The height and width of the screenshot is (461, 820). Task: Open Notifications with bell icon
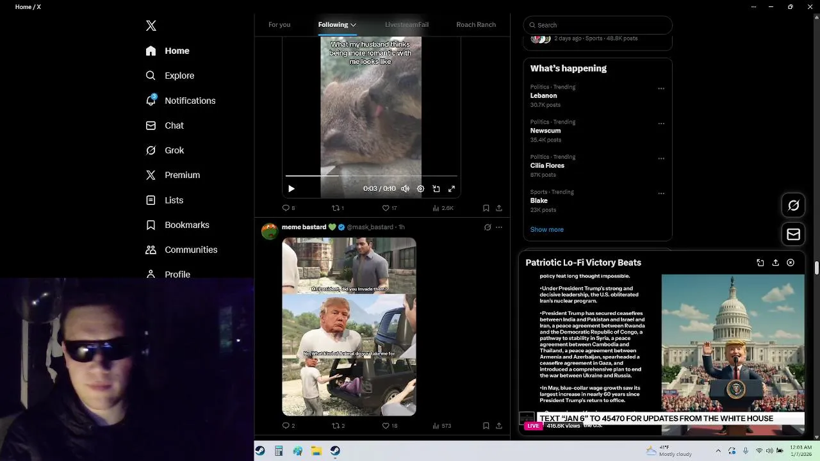[x=181, y=101]
